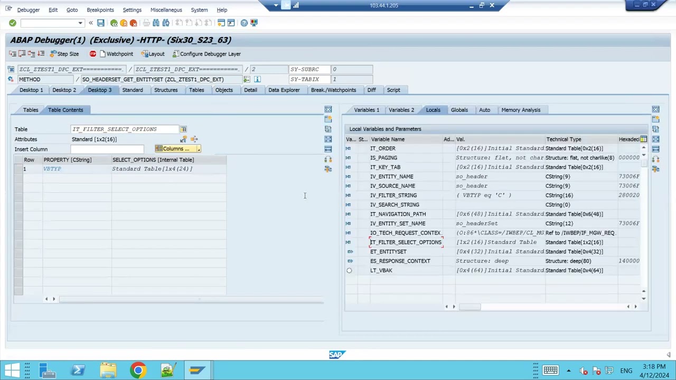Viewport: 676px width, 380px height.
Task: Open the Debugger menu
Action: coord(29,10)
